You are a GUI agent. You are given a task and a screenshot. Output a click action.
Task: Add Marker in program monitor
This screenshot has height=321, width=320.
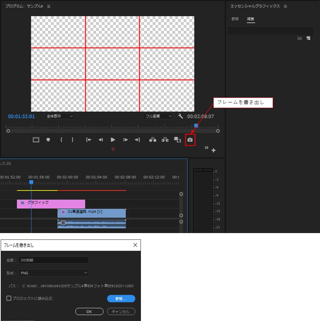point(48,140)
